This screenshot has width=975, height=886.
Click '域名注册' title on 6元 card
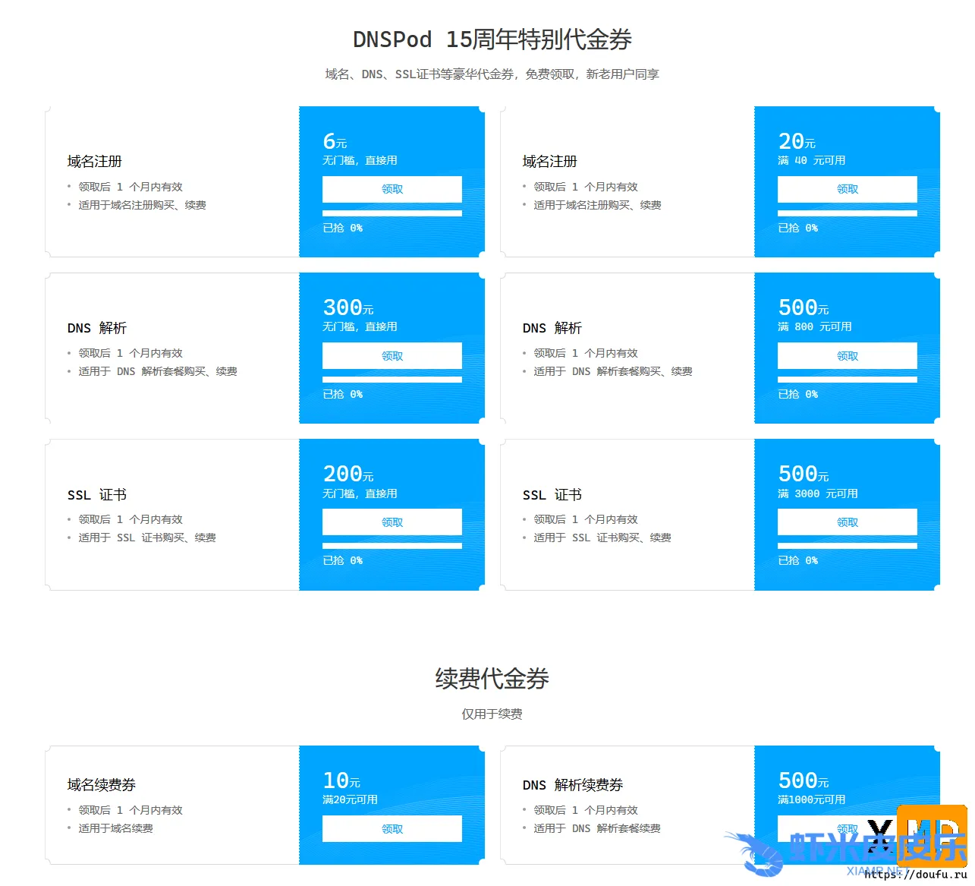click(95, 162)
